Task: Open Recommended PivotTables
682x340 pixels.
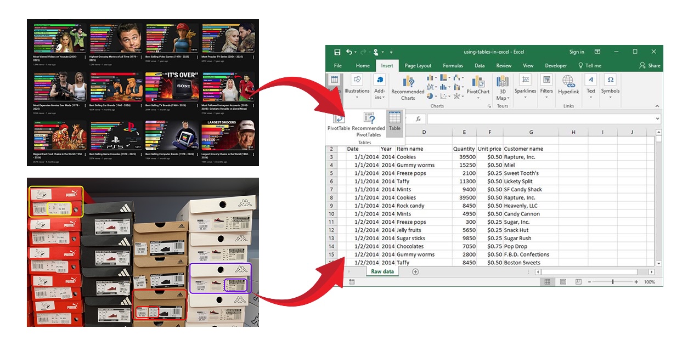Action: click(368, 123)
